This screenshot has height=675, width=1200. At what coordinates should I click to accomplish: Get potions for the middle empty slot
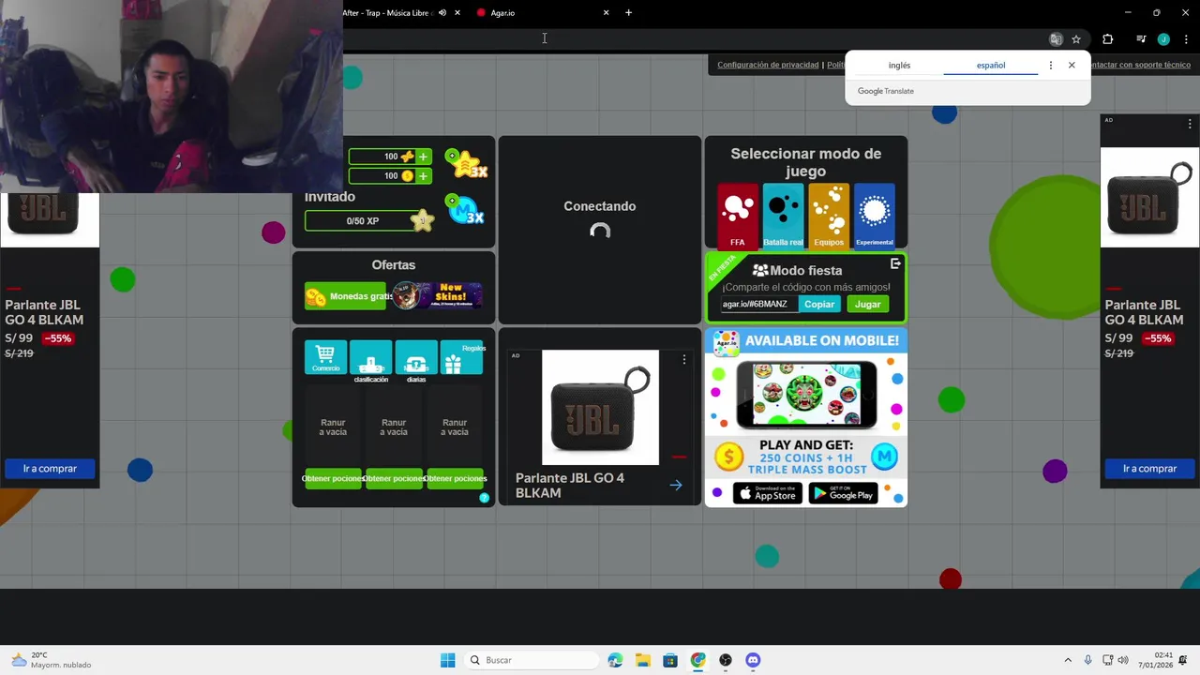click(x=394, y=478)
